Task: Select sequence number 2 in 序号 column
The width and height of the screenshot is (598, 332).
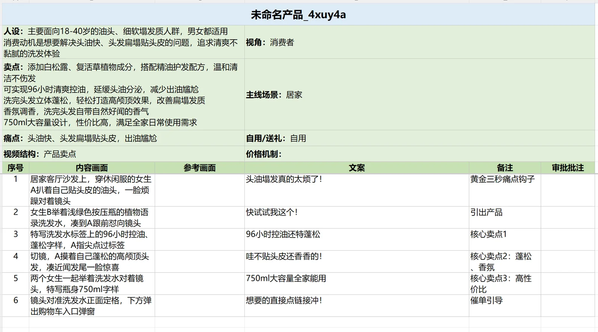Action: (15, 217)
